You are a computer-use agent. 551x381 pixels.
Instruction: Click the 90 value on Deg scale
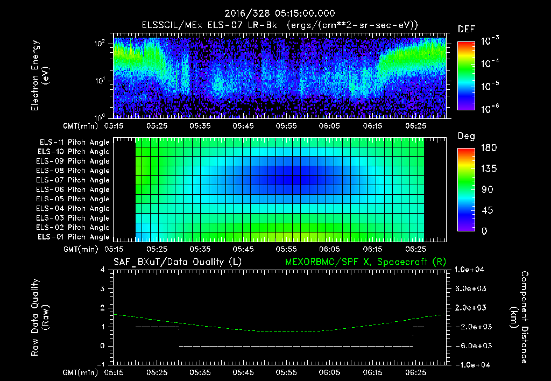point(488,190)
